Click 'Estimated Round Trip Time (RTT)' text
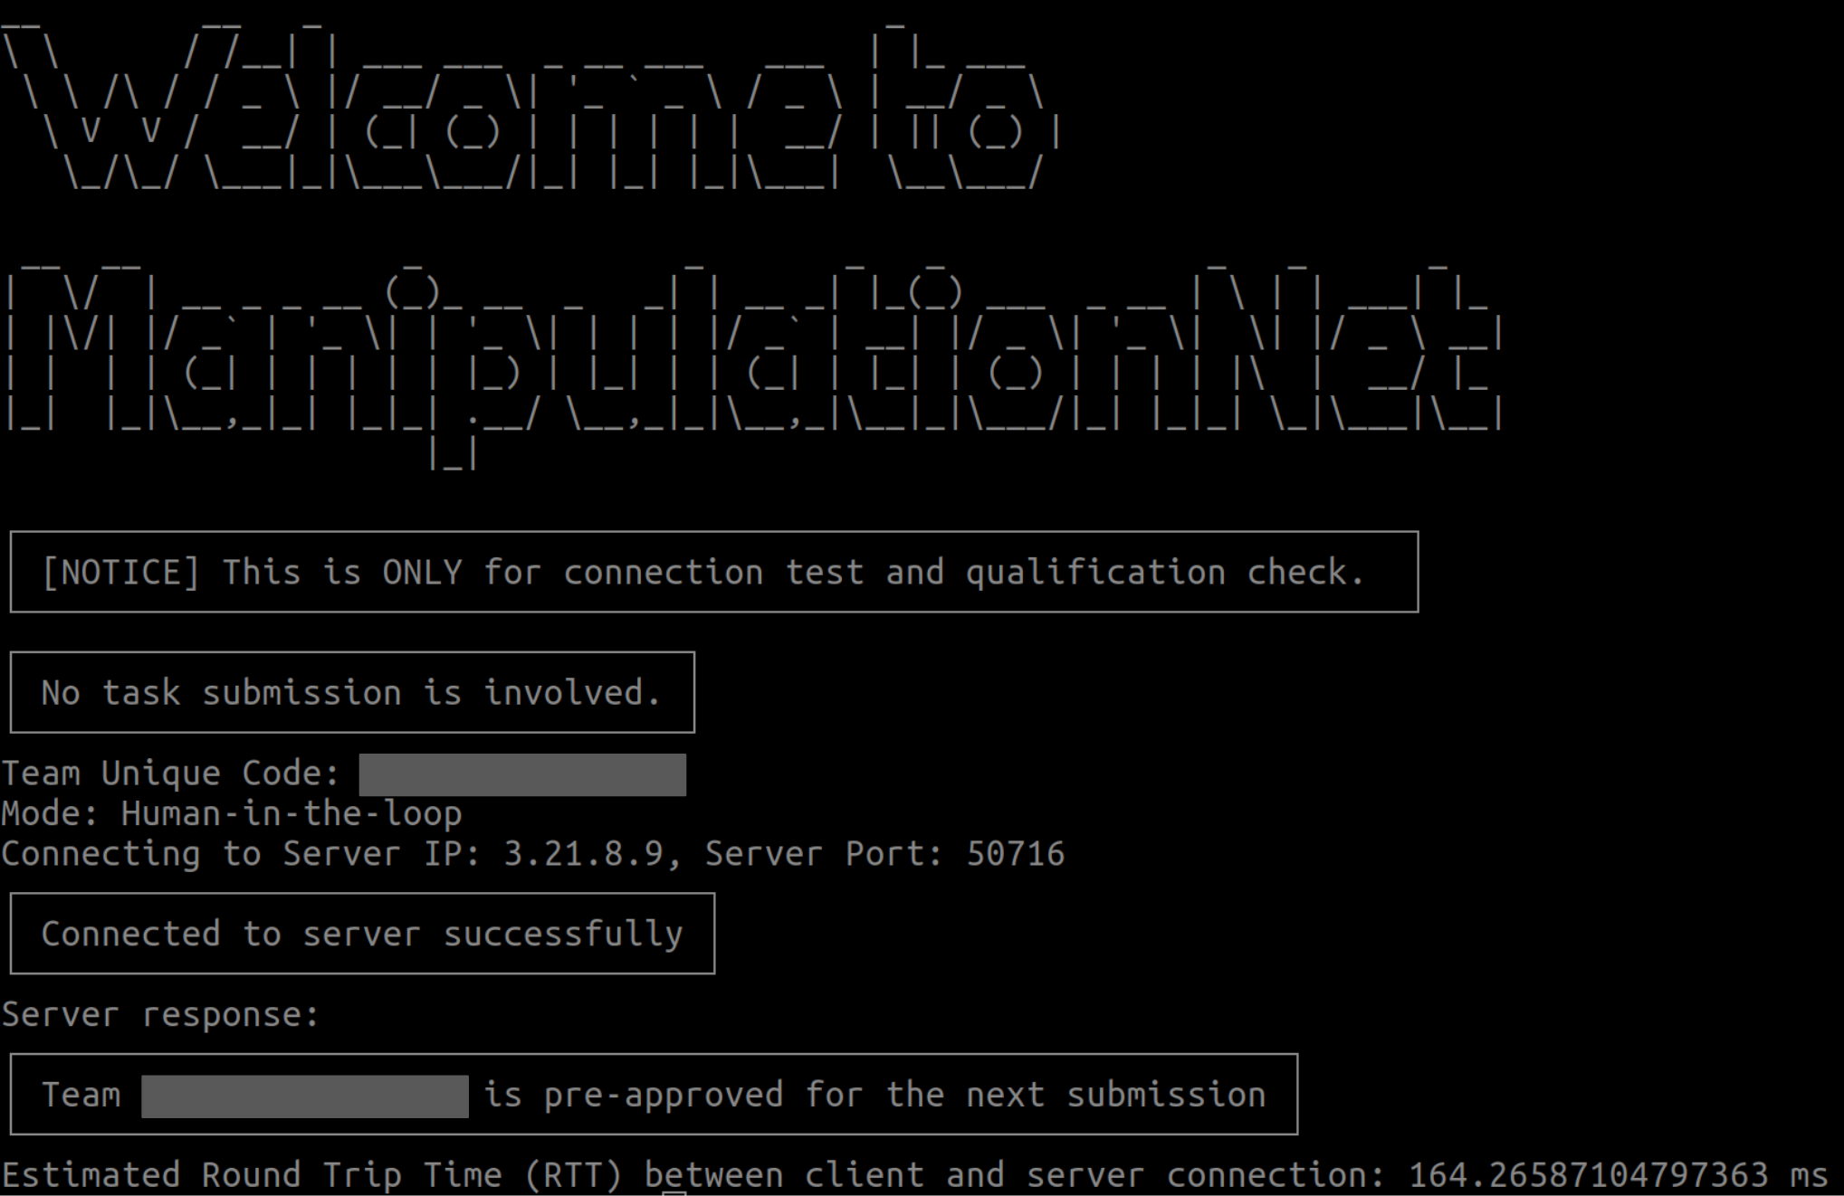Screen dimensions: 1844x1196 [312, 1175]
